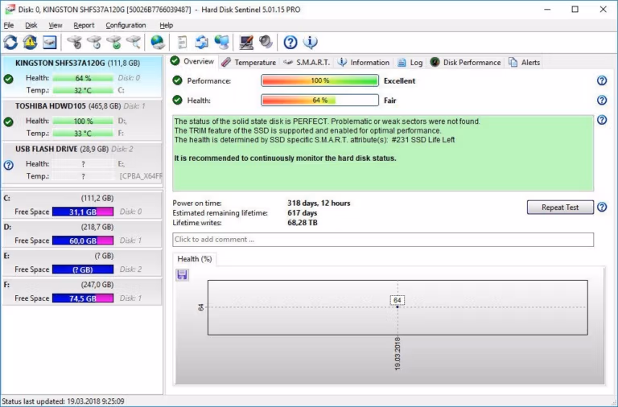The image size is (618, 407).
Task: Click the globe with monitor network icon
Action: [x=221, y=42]
